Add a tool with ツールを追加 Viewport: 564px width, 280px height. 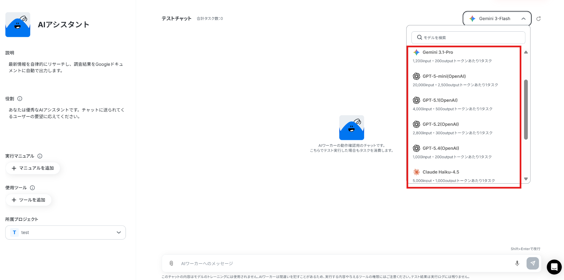(x=28, y=200)
